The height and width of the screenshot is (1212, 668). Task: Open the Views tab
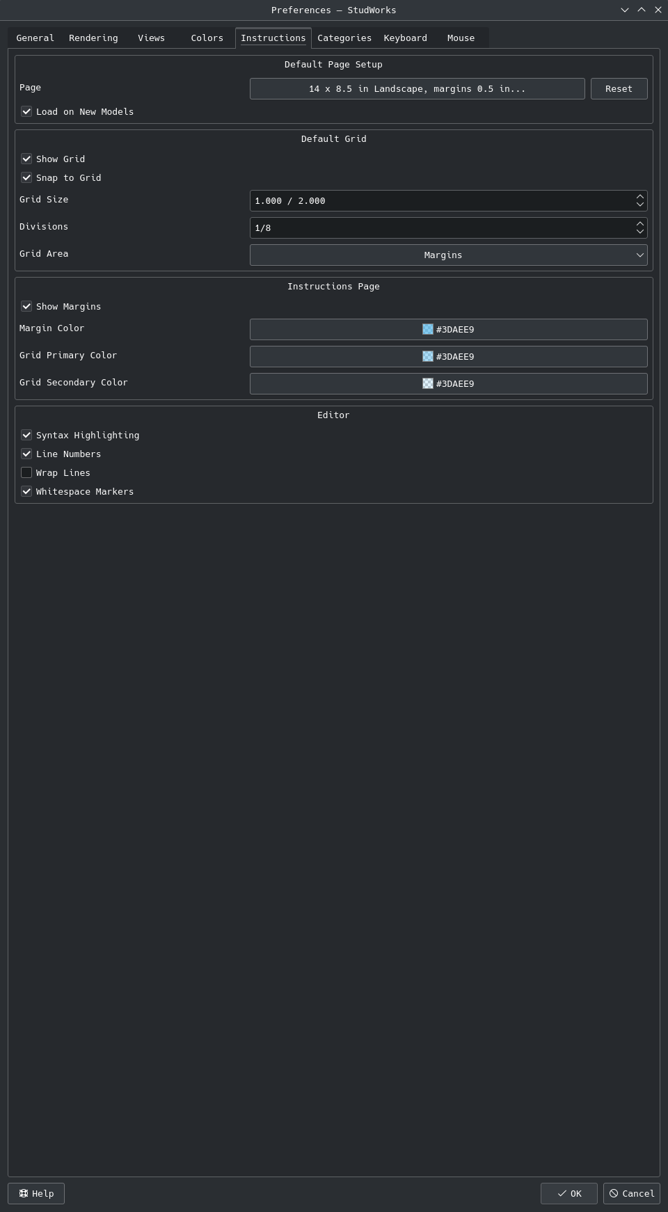[x=151, y=38]
